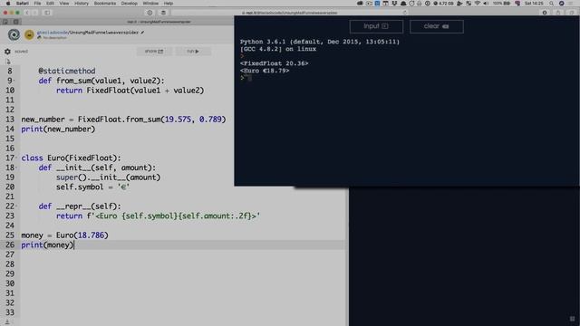Open the privacy report icon in Safari toolbar
The width and height of the screenshot is (580, 326).
150,13
